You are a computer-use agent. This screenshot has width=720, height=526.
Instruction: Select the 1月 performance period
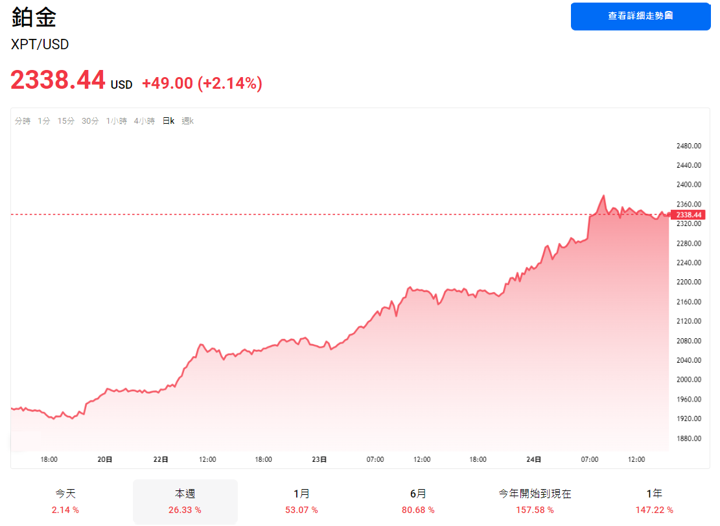[x=301, y=501]
